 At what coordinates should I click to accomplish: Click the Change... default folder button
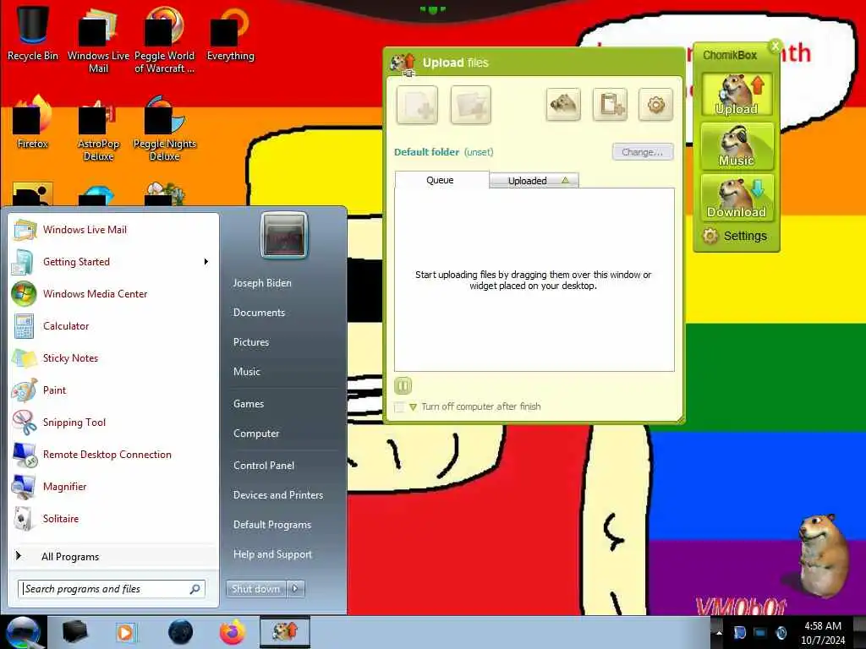pos(643,152)
